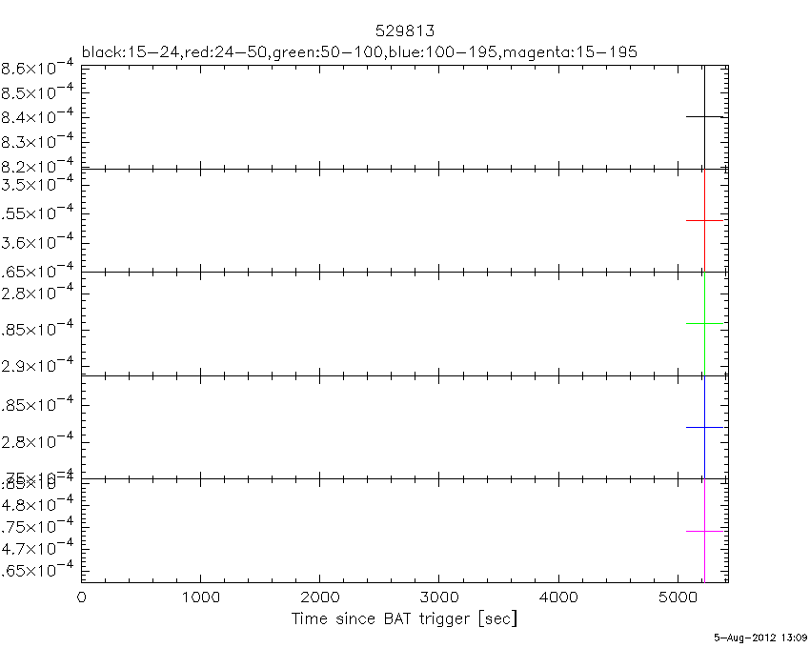Select the 3000 tick label on x-axis
The height and width of the screenshot is (648, 810).
[x=438, y=598]
